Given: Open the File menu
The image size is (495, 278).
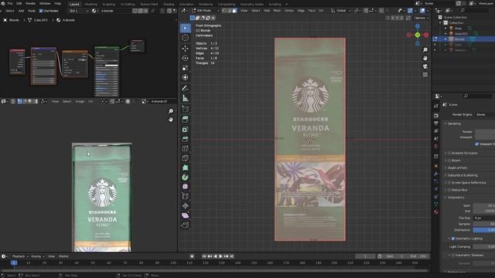Looking at the screenshot, I should click(x=10, y=3).
